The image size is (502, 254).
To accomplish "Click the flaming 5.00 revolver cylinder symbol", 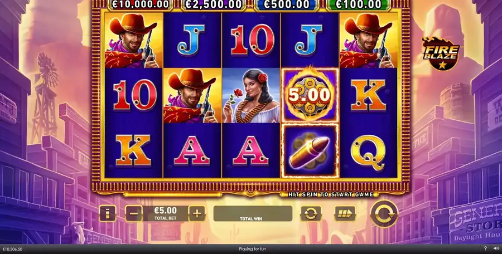I will pos(310,95).
